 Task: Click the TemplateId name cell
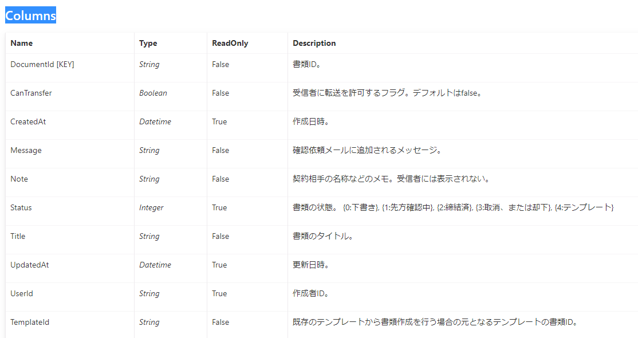(30, 322)
